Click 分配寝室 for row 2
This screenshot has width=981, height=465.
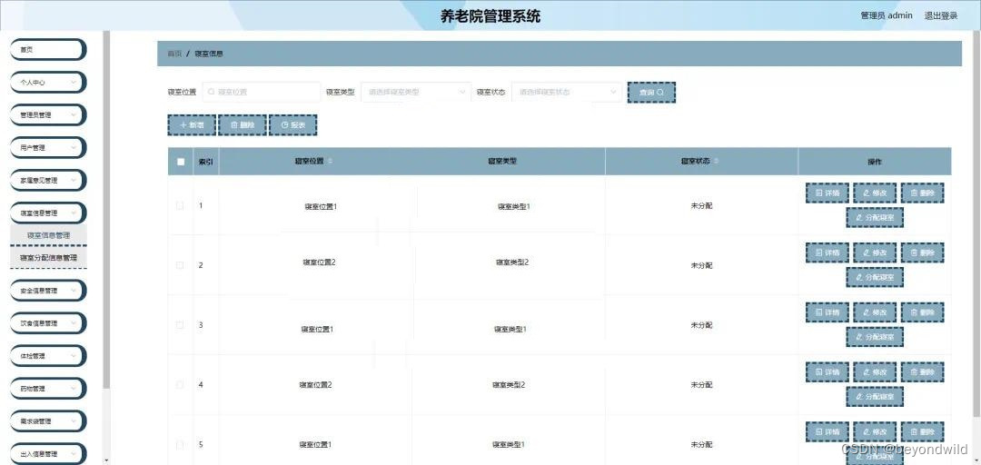pyautogui.click(x=875, y=277)
